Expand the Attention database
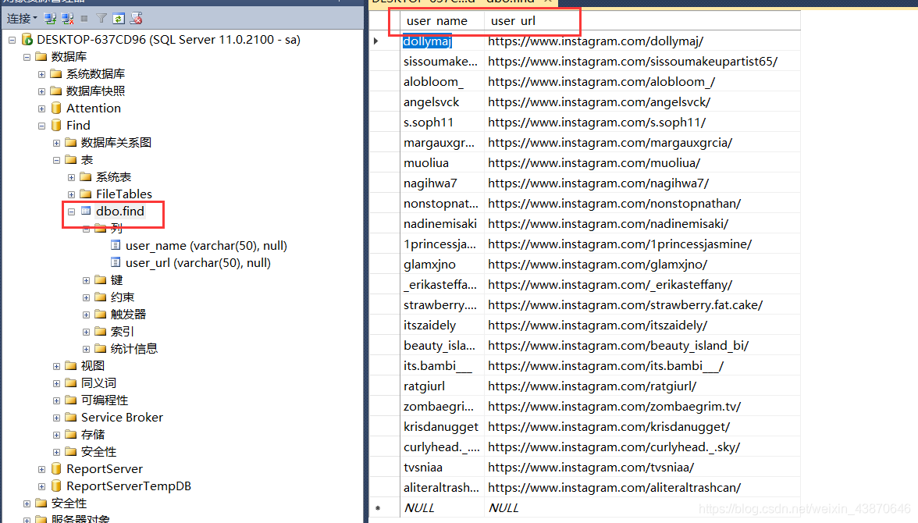The image size is (918, 523). point(41,109)
